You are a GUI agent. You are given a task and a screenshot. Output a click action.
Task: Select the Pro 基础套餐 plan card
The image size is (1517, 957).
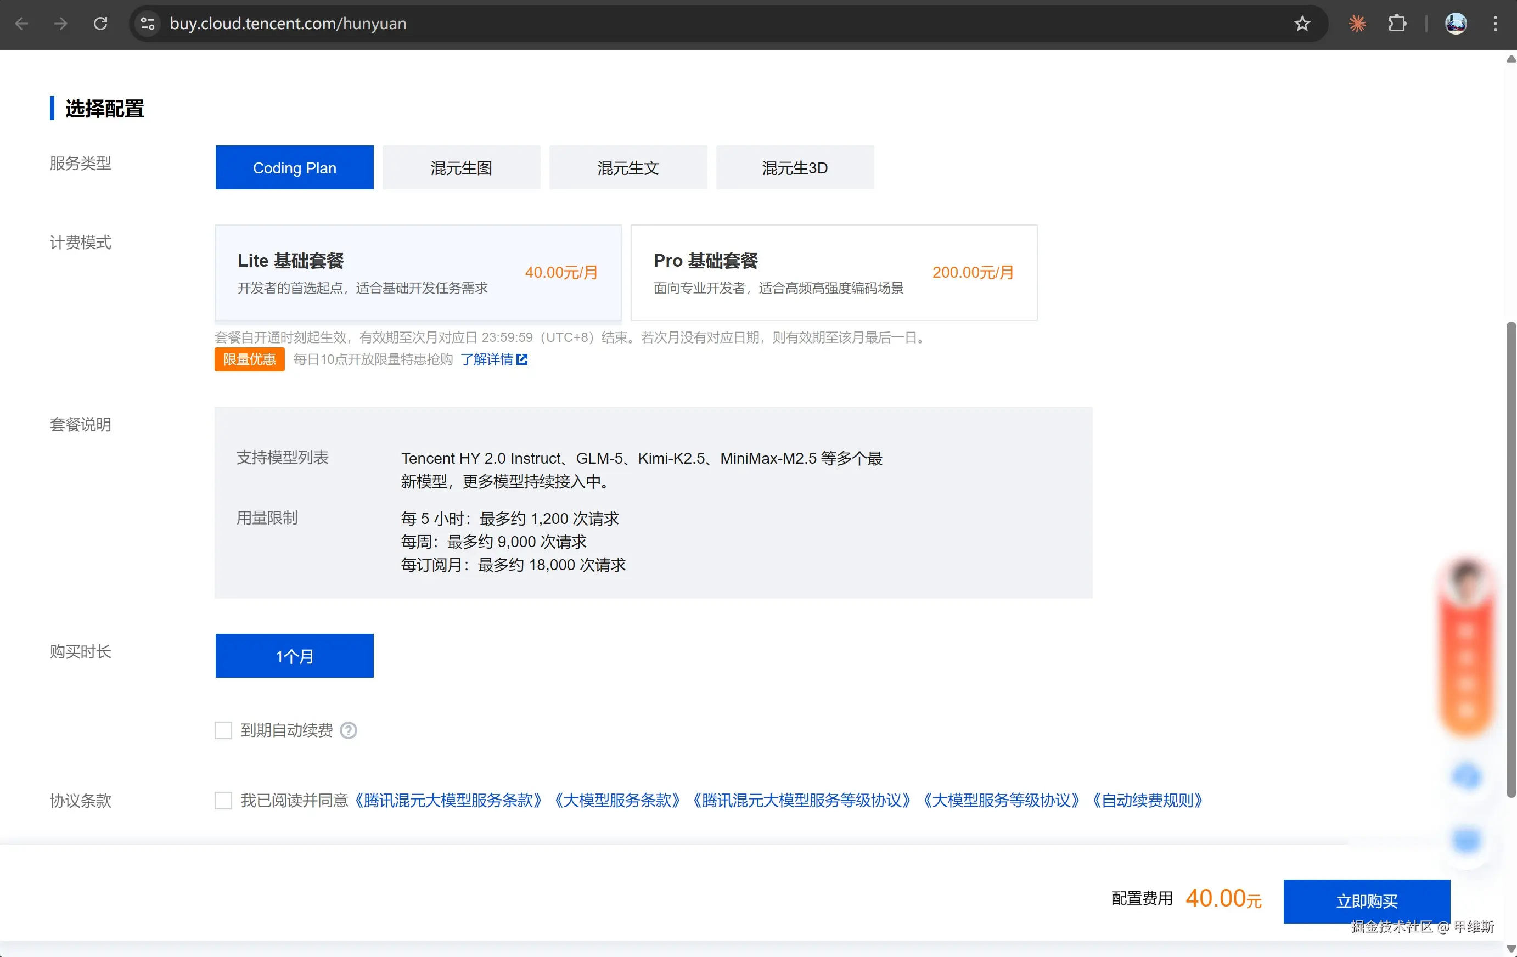click(x=834, y=273)
